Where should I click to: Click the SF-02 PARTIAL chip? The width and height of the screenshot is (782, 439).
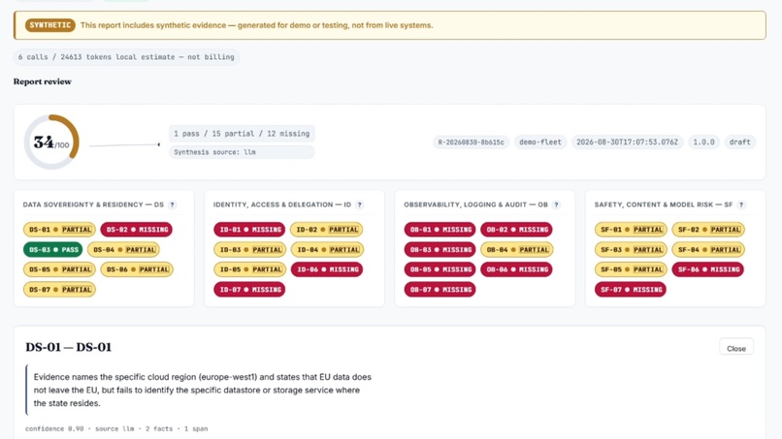(x=708, y=230)
